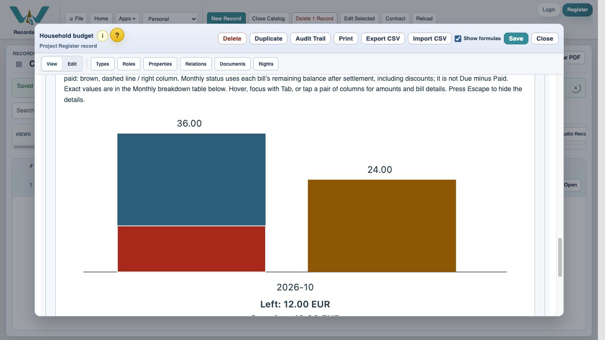Open the Audit Trail

pos(311,39)
